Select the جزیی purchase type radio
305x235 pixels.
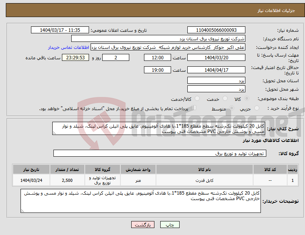coord(257,108)
